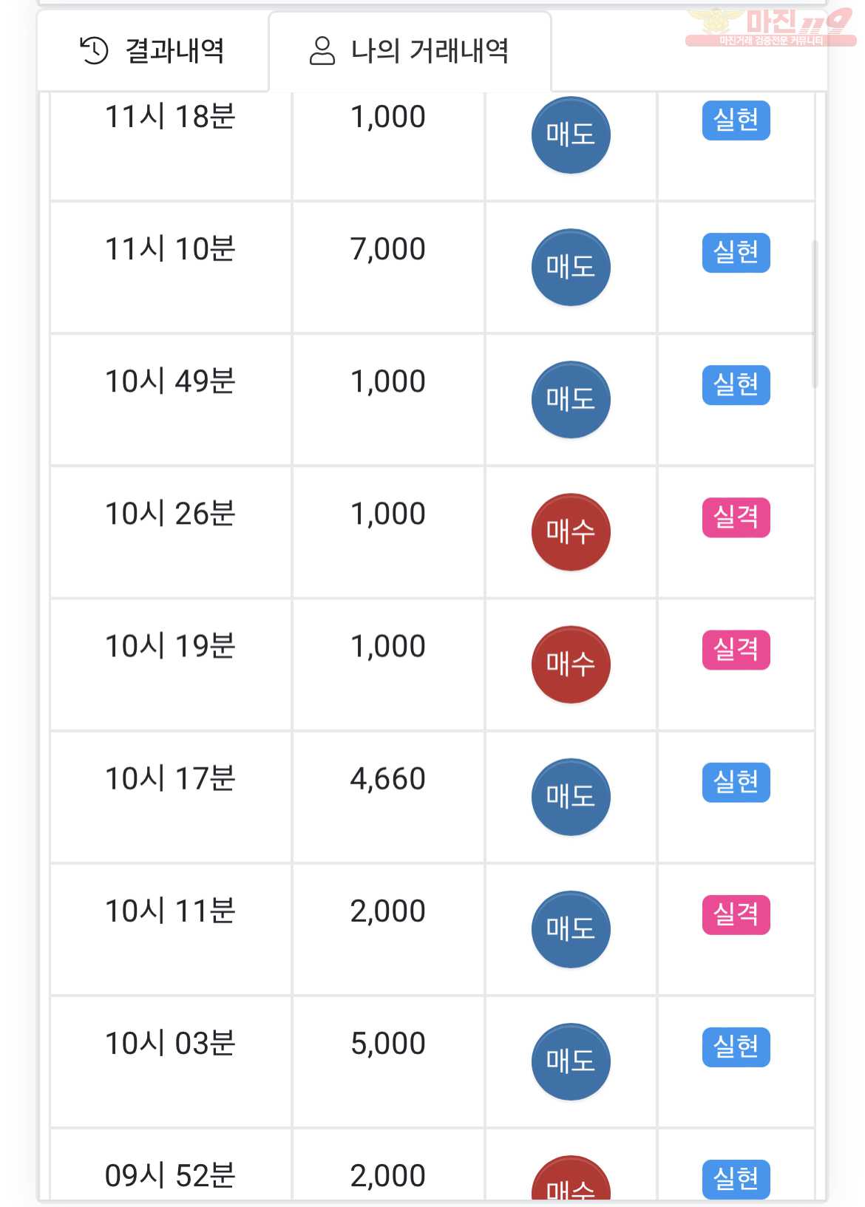
Task: Switch to 나의 거래내역 tab
Action: [x=410, y=51]
